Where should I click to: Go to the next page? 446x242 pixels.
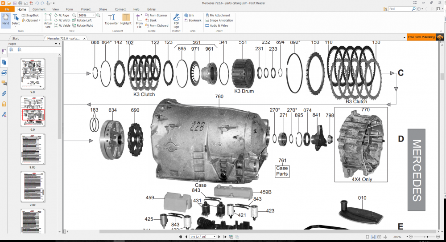point(219,237)
